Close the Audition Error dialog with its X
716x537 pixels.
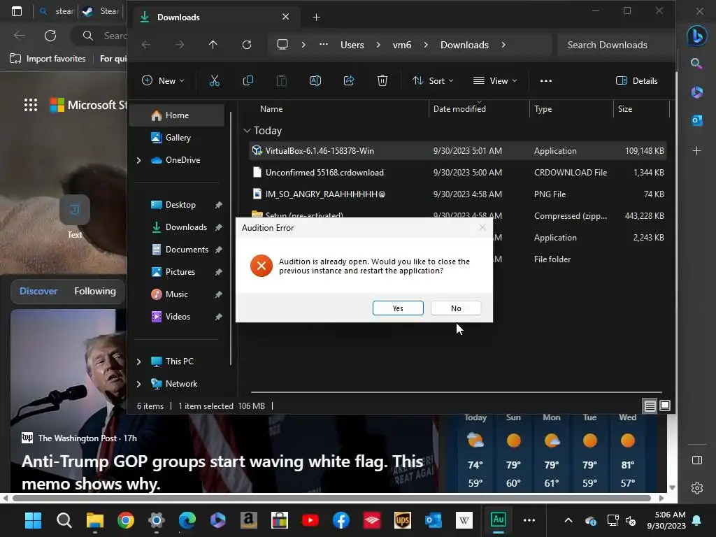tap(482, 227)
